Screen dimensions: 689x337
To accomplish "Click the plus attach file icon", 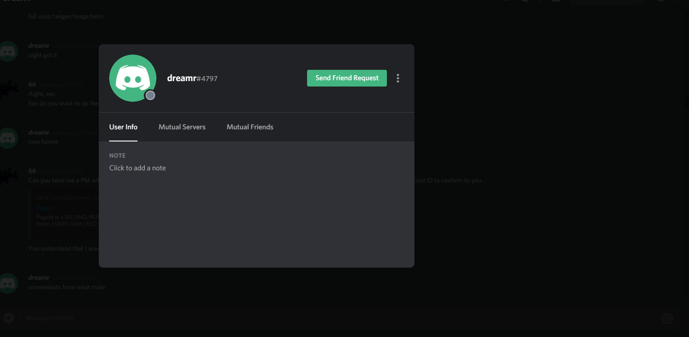I will [9, 318].
